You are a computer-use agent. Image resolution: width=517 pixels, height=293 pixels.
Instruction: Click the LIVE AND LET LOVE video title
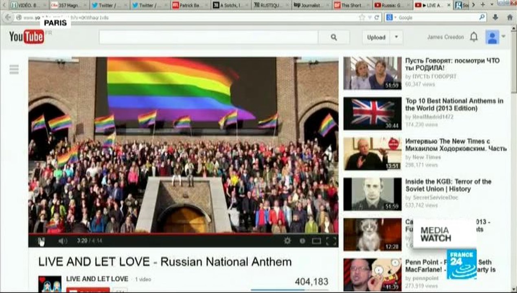(x=165, y=262)
